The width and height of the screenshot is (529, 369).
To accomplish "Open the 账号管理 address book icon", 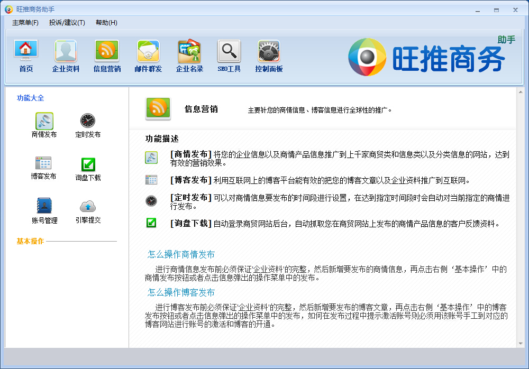I will click(x=44, y=206).
